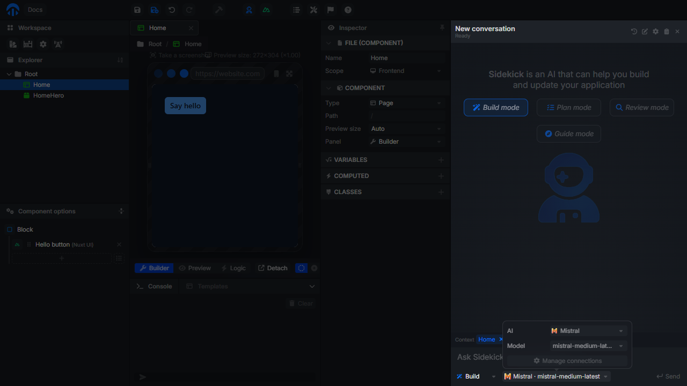The width and height of the screenshot is (687, 386).
Task: Open conversation history clock icon in Sidekick
Action: click(634, 32)
